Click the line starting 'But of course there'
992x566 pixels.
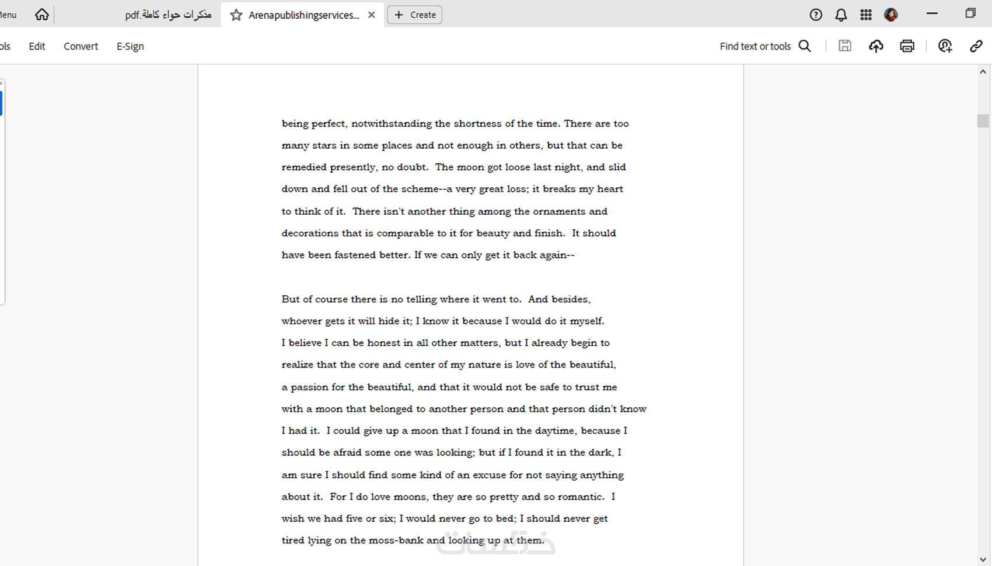(436, 299)
